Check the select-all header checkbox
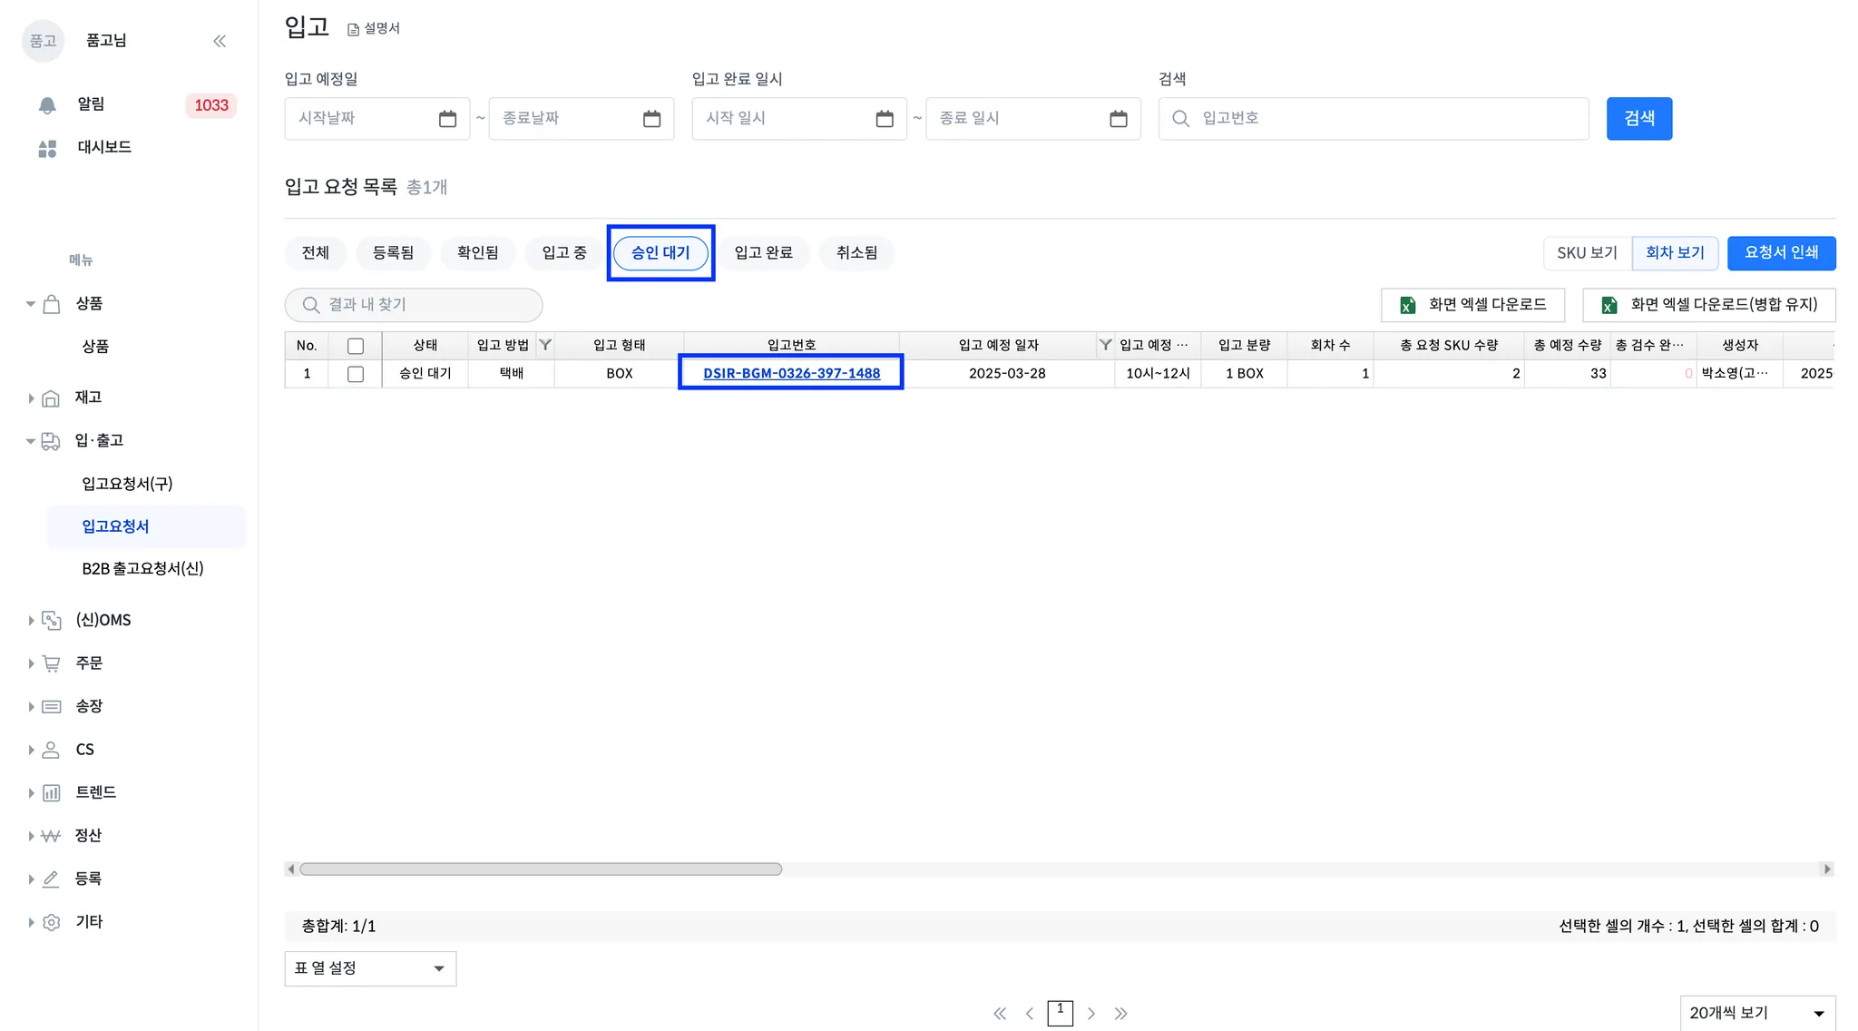This screenshot has width=1858, height=1031. click(x=356, y=346)
